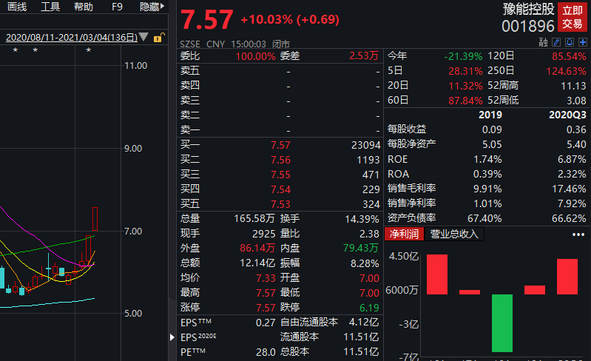Click the green negative profit bar
The image size is (591, 361).
(x=502, y=323)
